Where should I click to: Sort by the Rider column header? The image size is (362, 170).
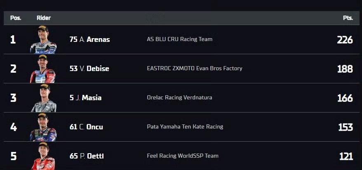(44, 18)
